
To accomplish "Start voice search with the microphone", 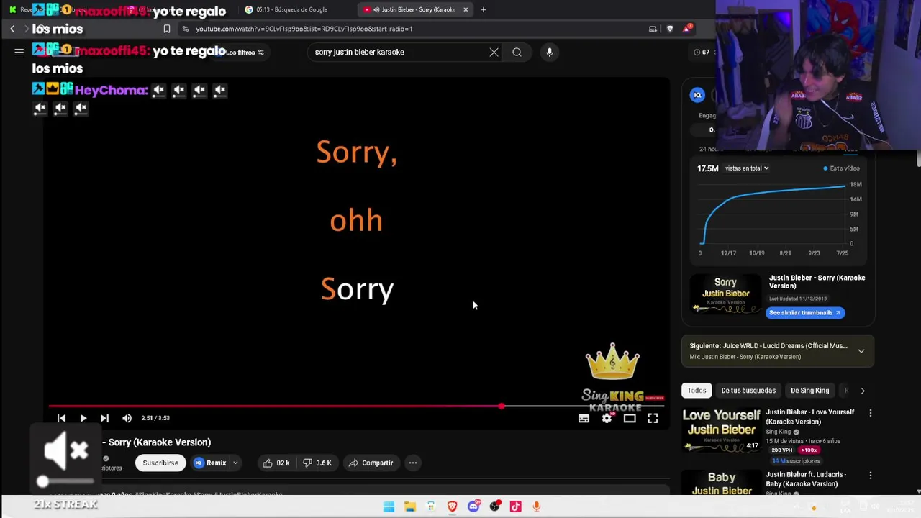I will click(x=549, y=52).
